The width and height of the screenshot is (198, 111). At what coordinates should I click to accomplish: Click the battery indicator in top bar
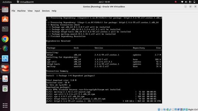194,2
